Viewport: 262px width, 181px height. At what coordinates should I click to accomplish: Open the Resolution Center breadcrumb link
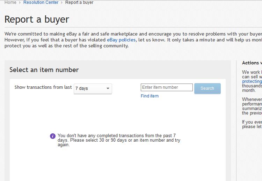41,2
